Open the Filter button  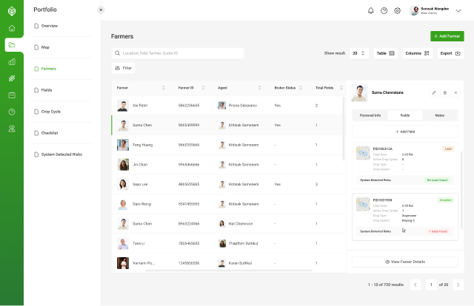pyautogui.click(x=124, y=68)
